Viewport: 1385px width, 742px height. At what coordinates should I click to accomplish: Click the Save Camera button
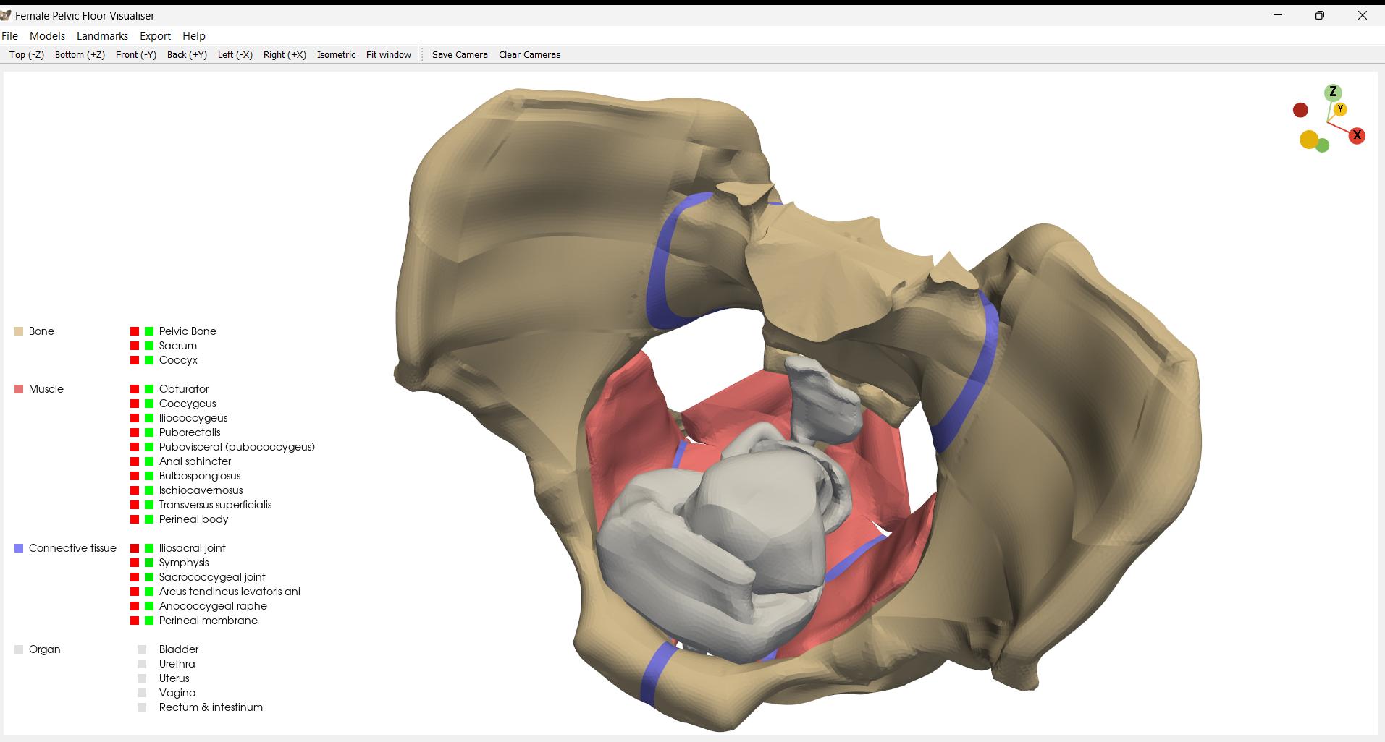[x=460, y=55]
